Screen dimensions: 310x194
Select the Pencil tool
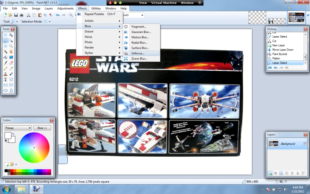[x=5, y=68]
